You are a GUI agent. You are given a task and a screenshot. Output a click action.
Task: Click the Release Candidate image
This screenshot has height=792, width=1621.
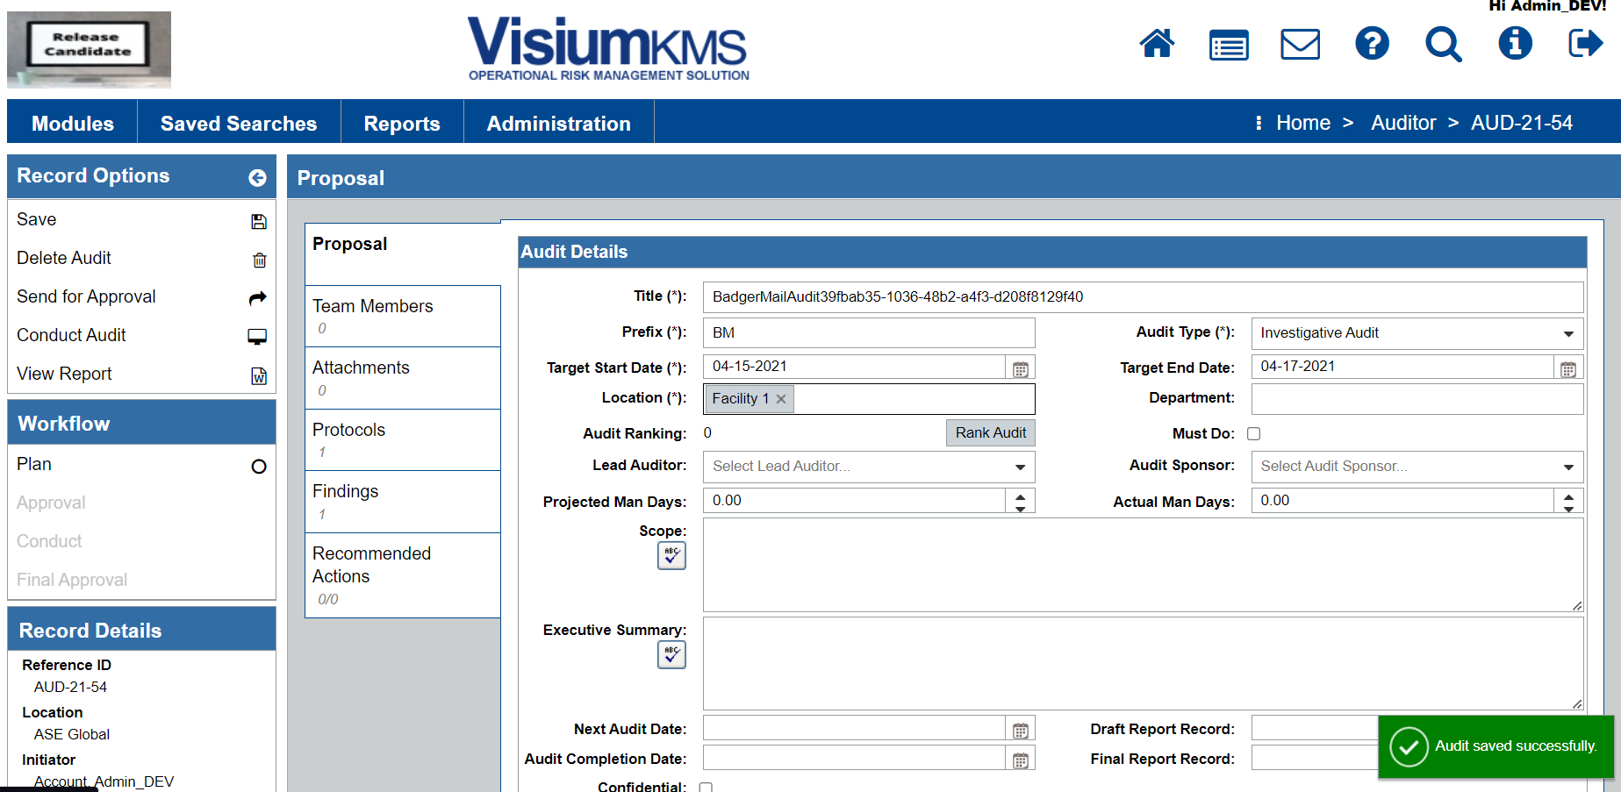coord(89,50)
